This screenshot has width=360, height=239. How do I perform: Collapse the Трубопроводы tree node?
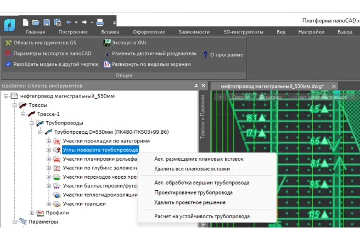coord(32,123)
